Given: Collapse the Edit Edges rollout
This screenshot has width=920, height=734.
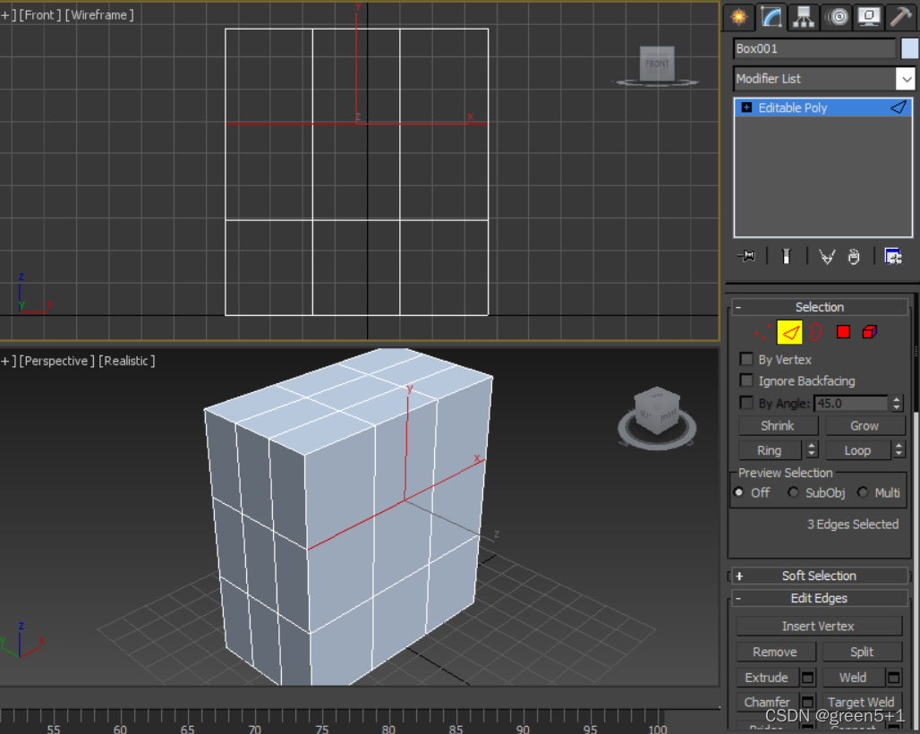Looking at the screenshot, I should tap(820, 599).
